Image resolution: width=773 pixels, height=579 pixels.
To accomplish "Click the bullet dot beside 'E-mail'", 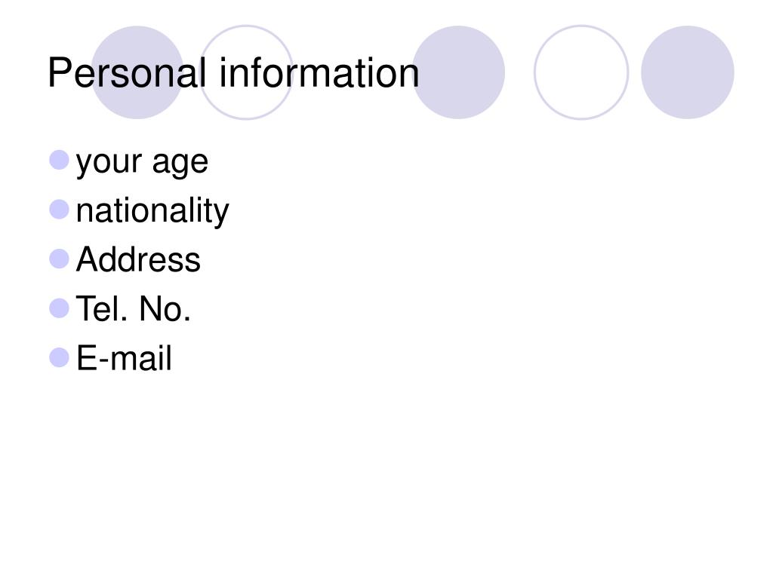I will coord(59,357).
